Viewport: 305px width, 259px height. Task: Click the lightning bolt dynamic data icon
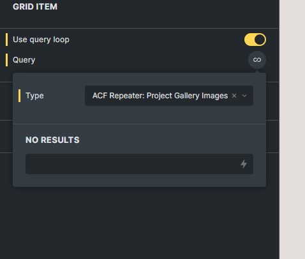tap(244, 164)
